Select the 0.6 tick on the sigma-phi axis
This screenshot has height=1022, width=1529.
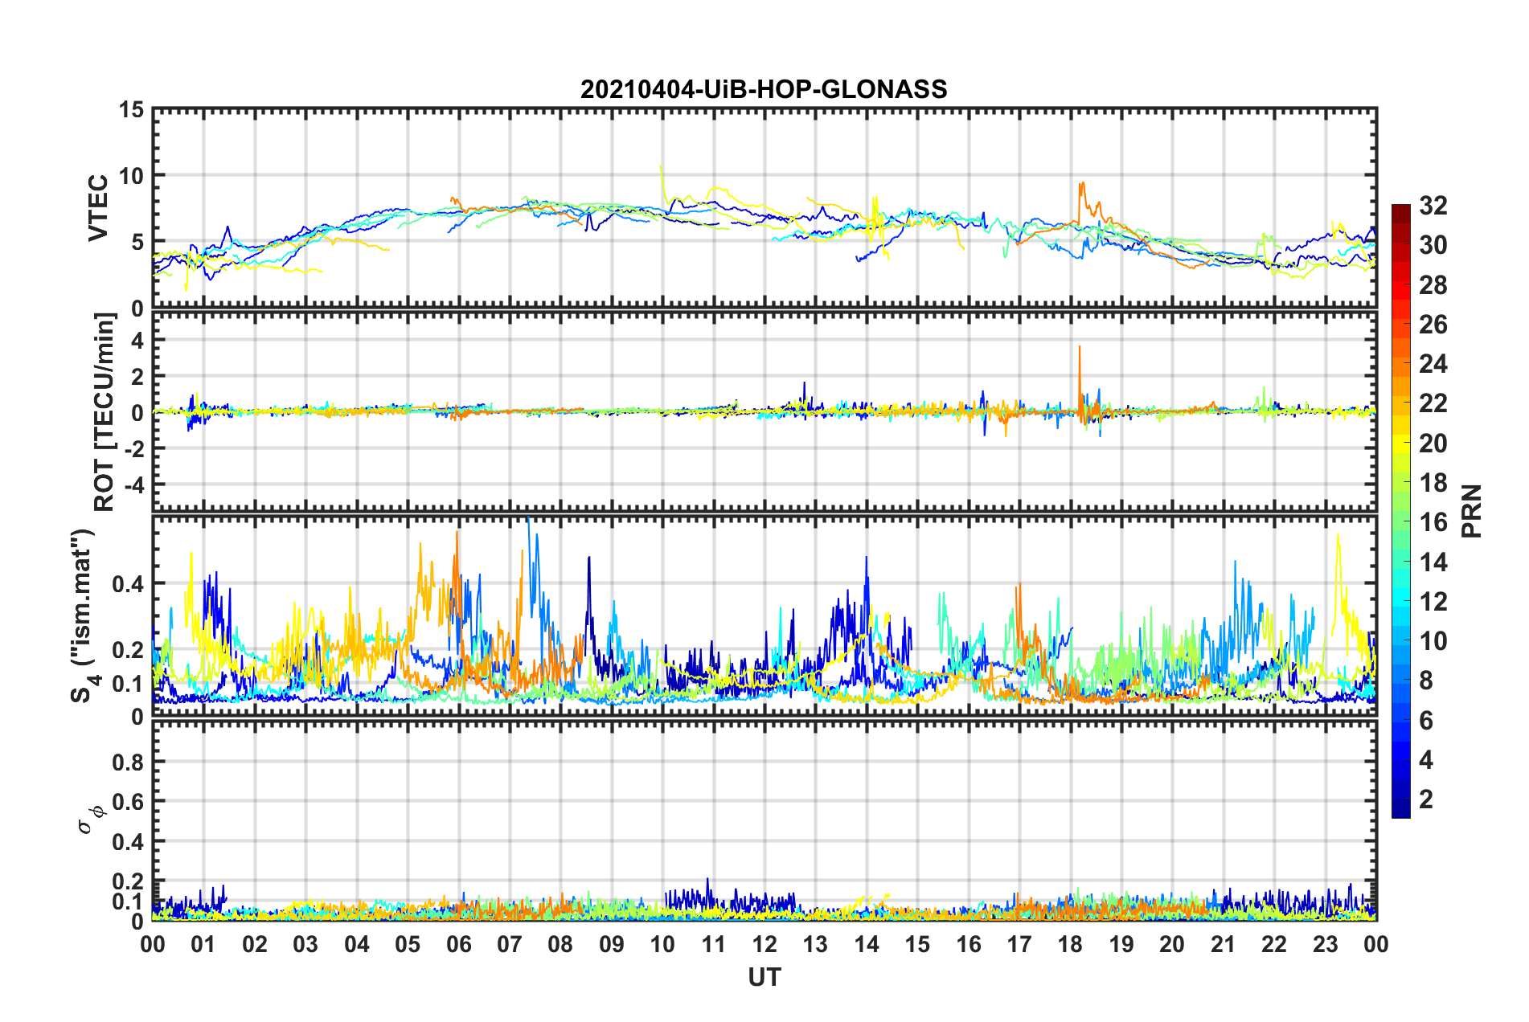[129, 802]
